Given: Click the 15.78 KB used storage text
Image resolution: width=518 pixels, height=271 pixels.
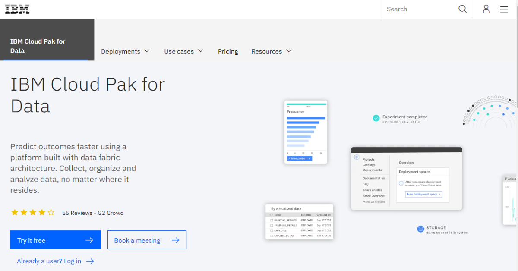Looking at the screenshot, I should click(447, 233).
